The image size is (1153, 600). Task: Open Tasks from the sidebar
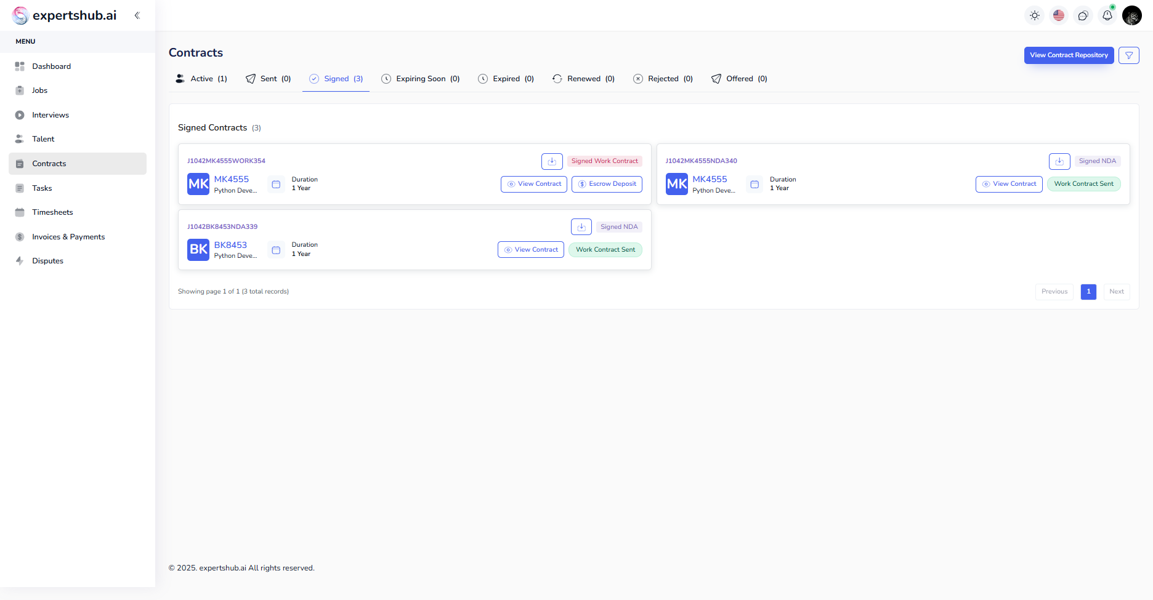coord(78,188)
